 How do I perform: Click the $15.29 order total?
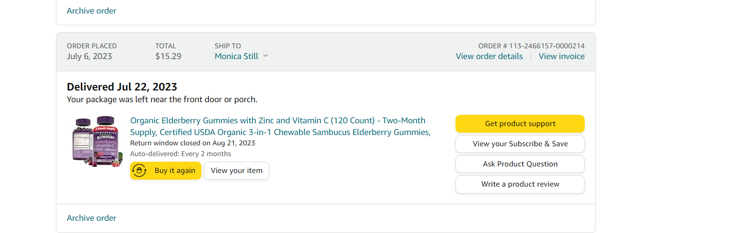click(x=168, y=56)
